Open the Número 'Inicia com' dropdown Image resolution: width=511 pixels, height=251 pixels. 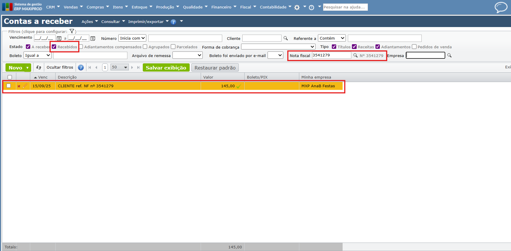132,38
